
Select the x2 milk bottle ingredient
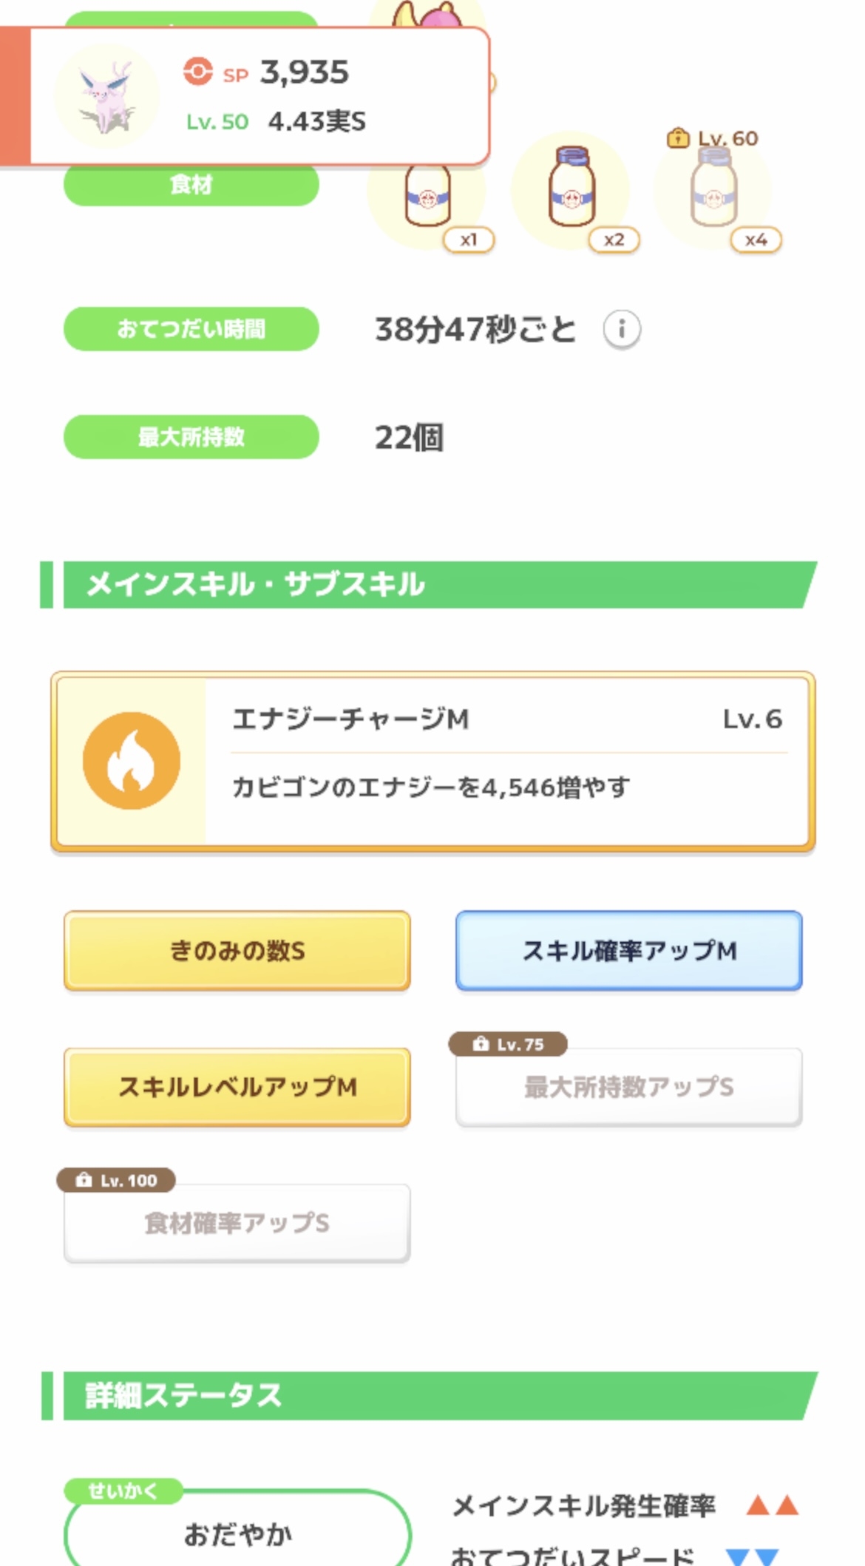(571, 189)
